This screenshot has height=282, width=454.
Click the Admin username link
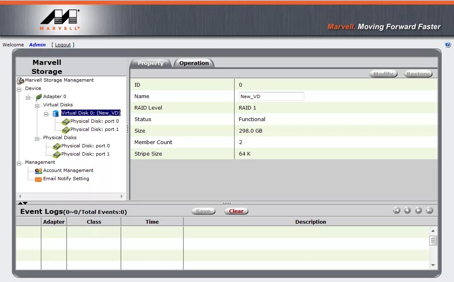point(37,45)
